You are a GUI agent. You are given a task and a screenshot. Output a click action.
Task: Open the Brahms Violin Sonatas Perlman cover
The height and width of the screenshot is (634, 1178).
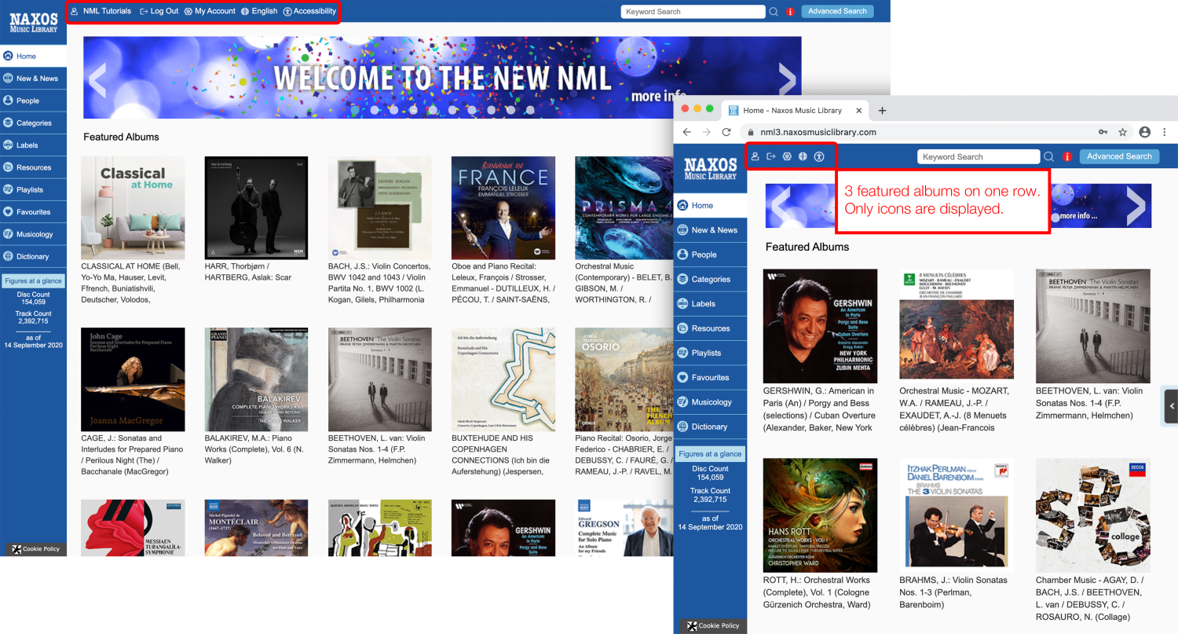[x=957, y=515]
